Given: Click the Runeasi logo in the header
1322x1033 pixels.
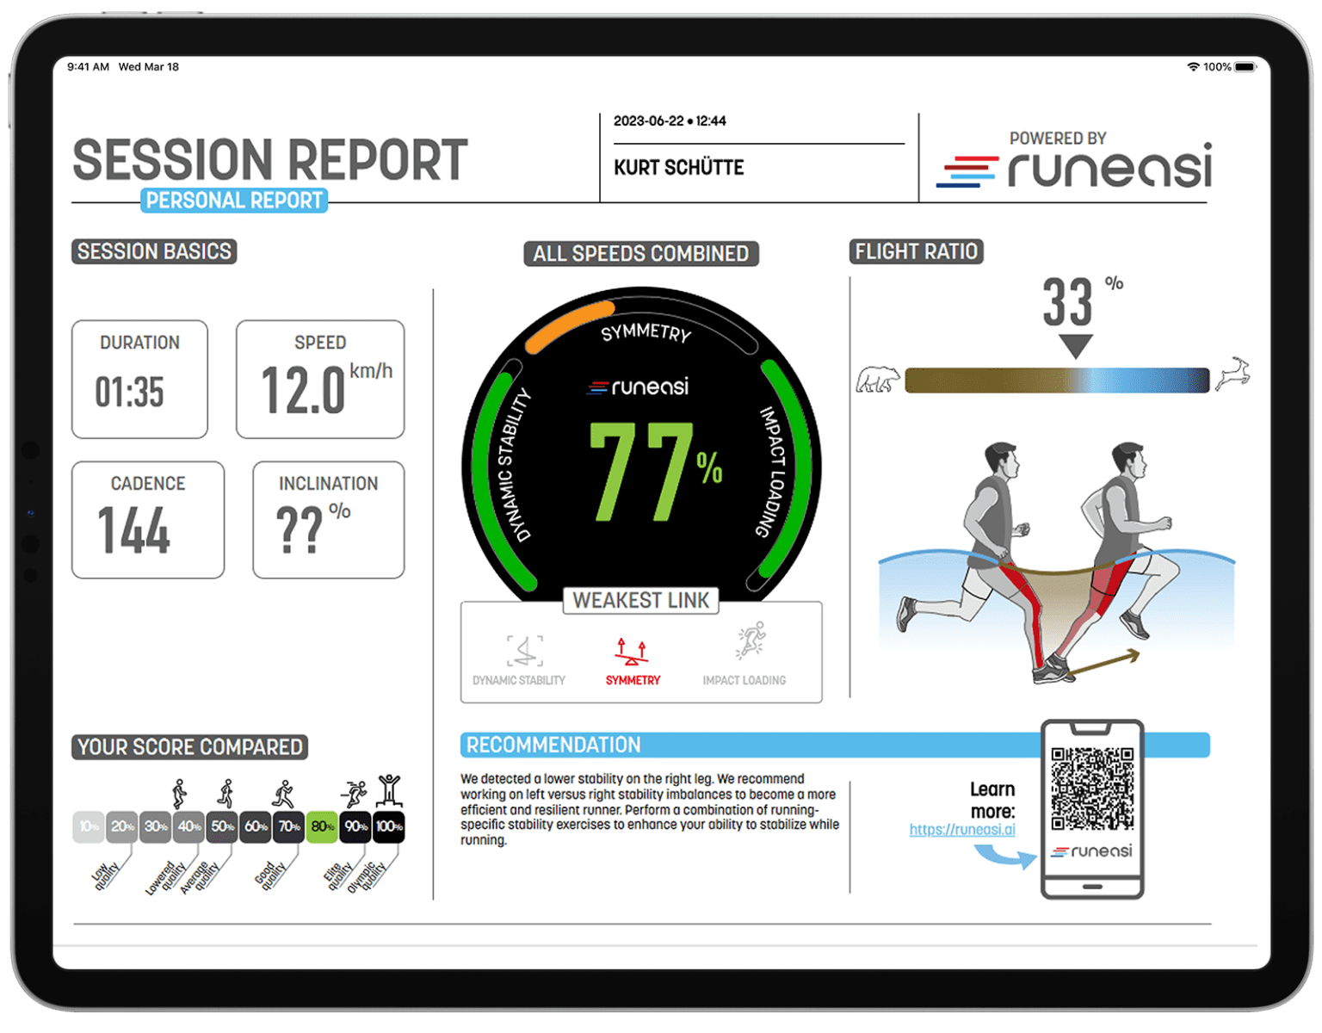Looking at the screenshot, I should point(1075,165).
